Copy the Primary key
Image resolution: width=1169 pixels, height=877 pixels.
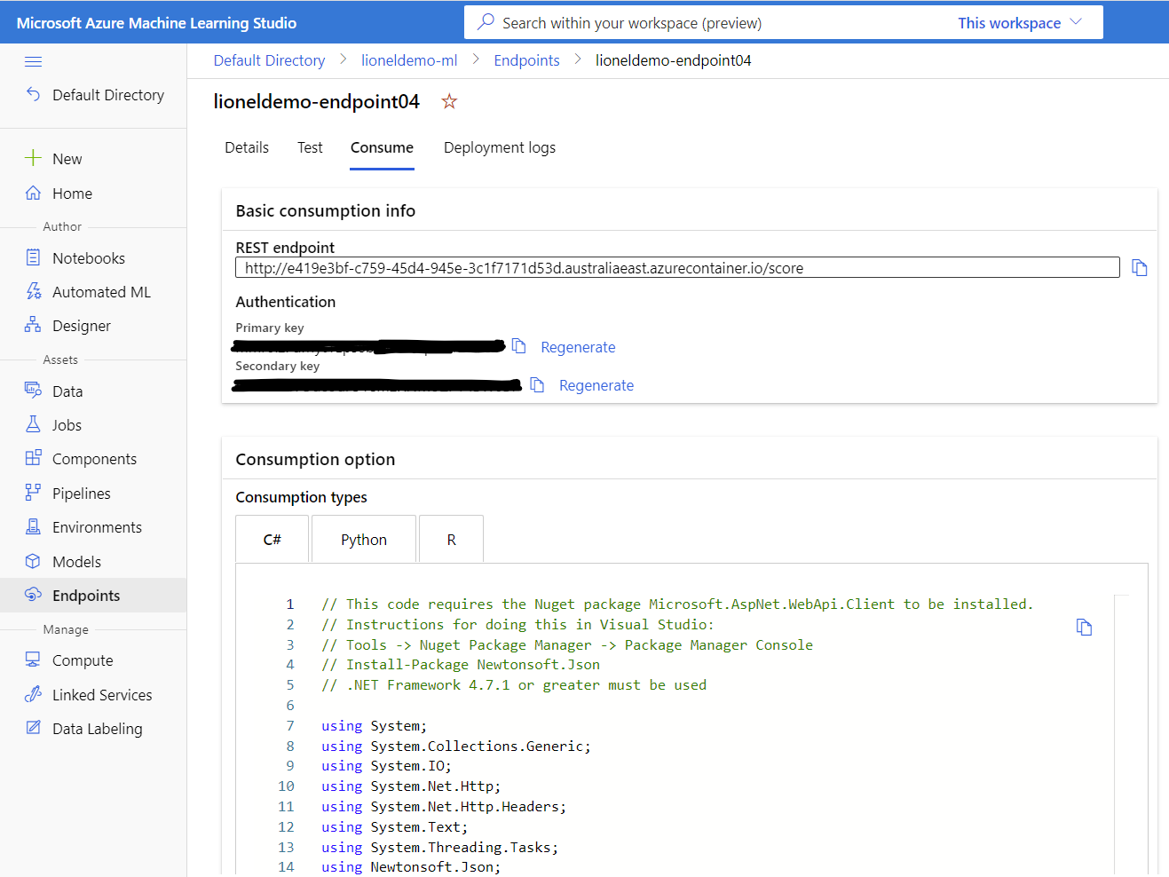pos(519,346)
